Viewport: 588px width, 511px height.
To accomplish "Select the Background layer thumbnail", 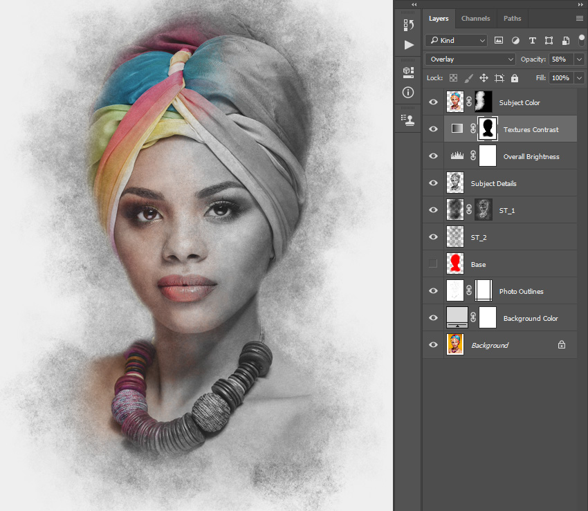I will pos(455,344).
